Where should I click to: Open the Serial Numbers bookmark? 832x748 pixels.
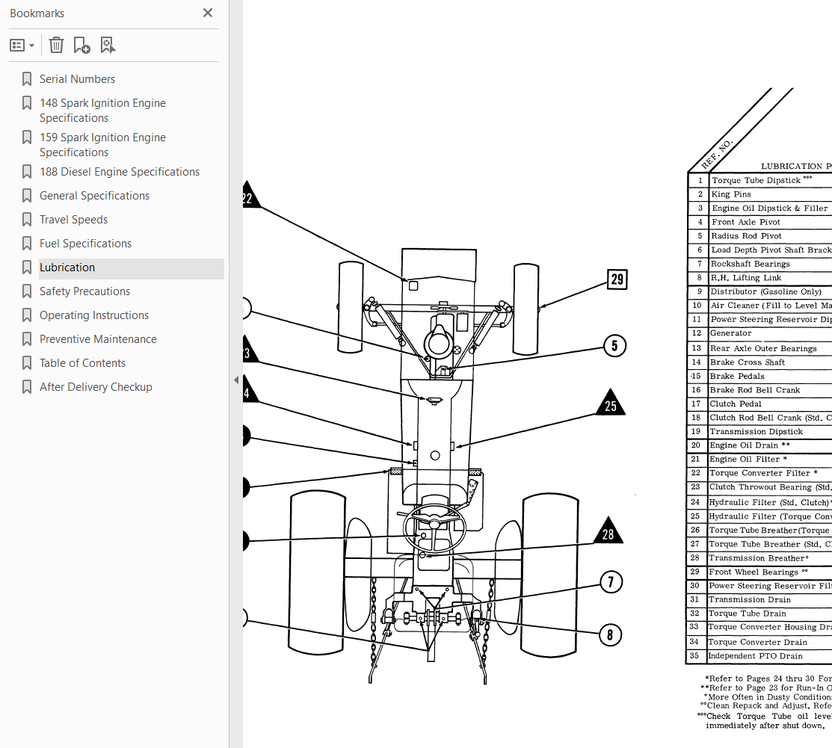click(78, 79)
